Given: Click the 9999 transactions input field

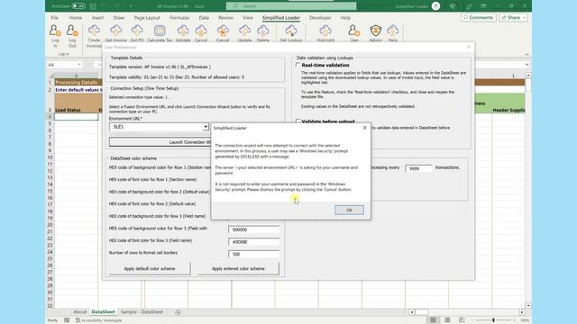Looking at the screenshot, I should tap(418, 168).
